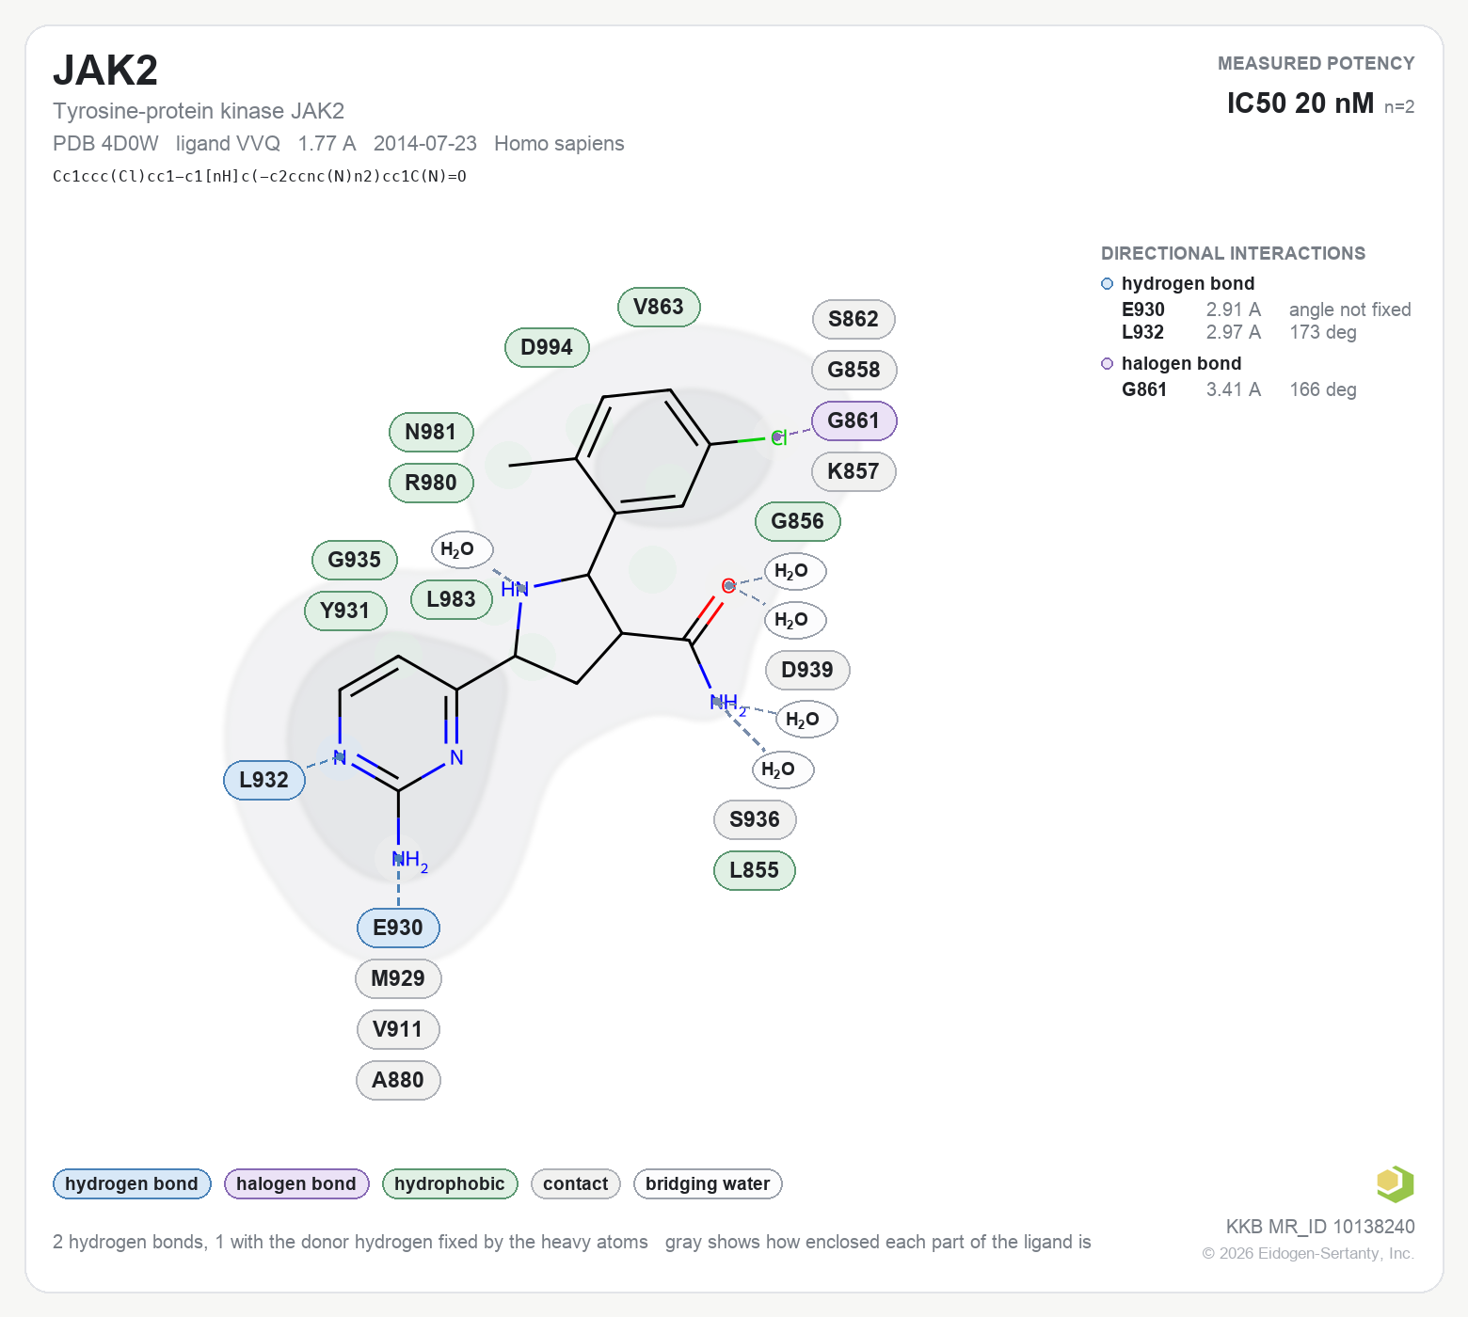This screenshot has width=1468, height=1317.
Task: Click the green hexagon logo icon
Action: pyautogui.click(x=1395, y=1183)
